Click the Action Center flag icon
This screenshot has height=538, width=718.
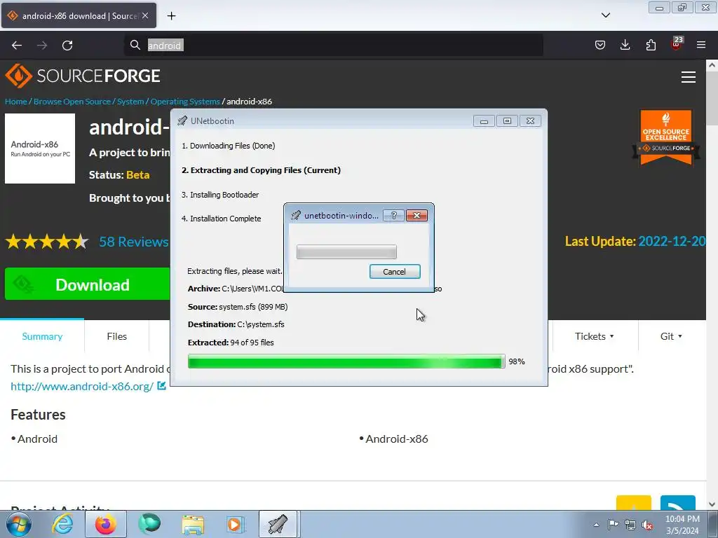click(613, 525)
